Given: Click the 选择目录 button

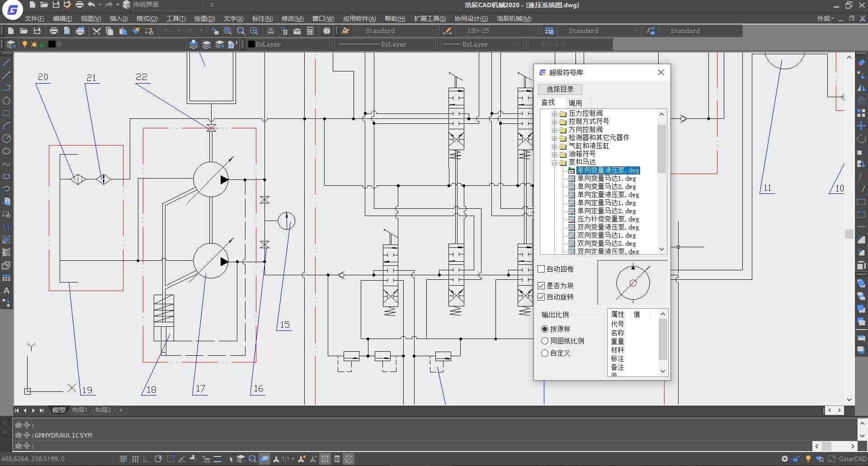Looking at the screenshot, I should [x=560, y=89].
